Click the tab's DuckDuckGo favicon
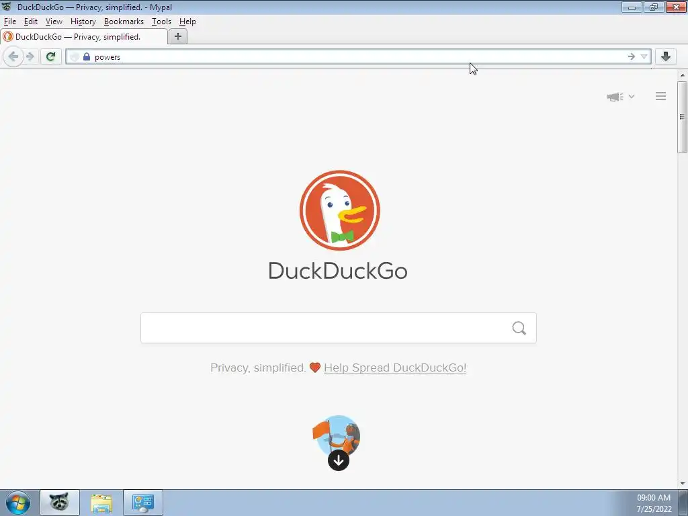Viewport: 688px width, 516px height. click(8, 37)
